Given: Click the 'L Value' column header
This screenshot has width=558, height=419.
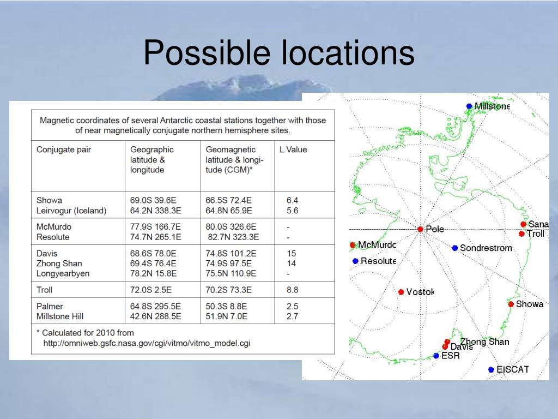Looking at the screenshot, I should (293, 149).
